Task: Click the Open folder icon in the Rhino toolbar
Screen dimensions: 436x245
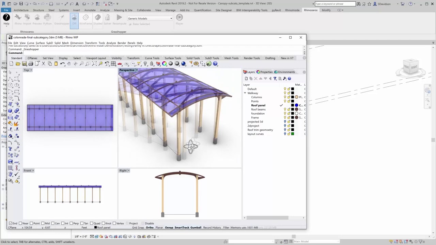Action: point(18,64)
